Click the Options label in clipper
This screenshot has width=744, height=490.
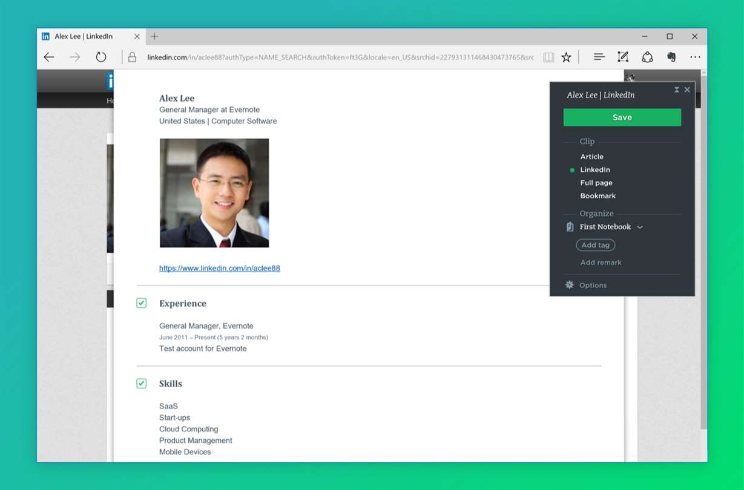click(593, 286)
